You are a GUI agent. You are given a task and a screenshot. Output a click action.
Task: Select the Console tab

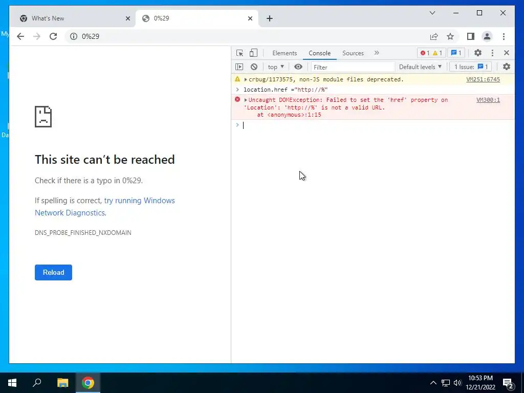click(319, 53)
